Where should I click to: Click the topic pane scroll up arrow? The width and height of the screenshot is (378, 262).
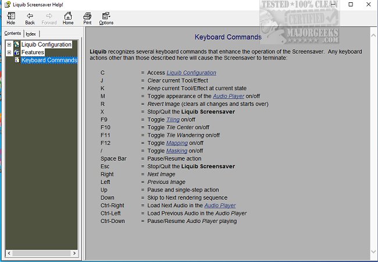[373, 36]
